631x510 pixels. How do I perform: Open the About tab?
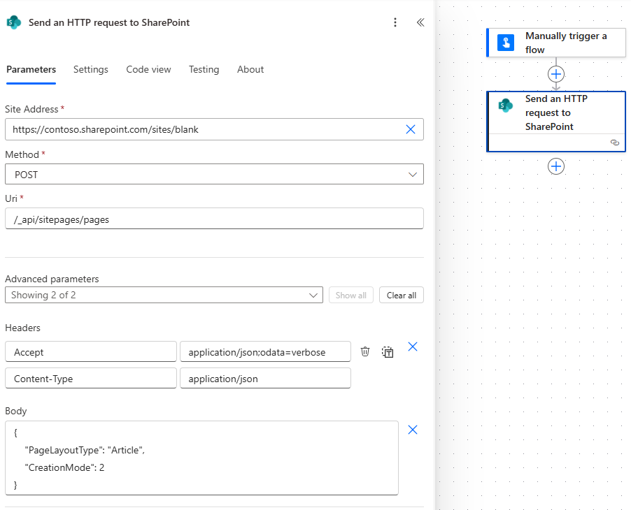click(x=250, y=70)
